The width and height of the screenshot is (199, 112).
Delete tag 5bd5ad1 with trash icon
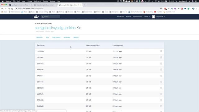(161, 106)
